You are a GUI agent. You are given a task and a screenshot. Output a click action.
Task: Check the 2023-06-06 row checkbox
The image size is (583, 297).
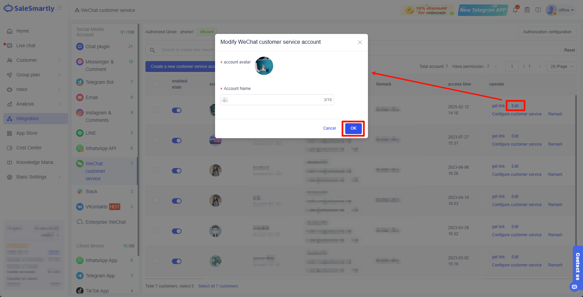pos(156,170)
